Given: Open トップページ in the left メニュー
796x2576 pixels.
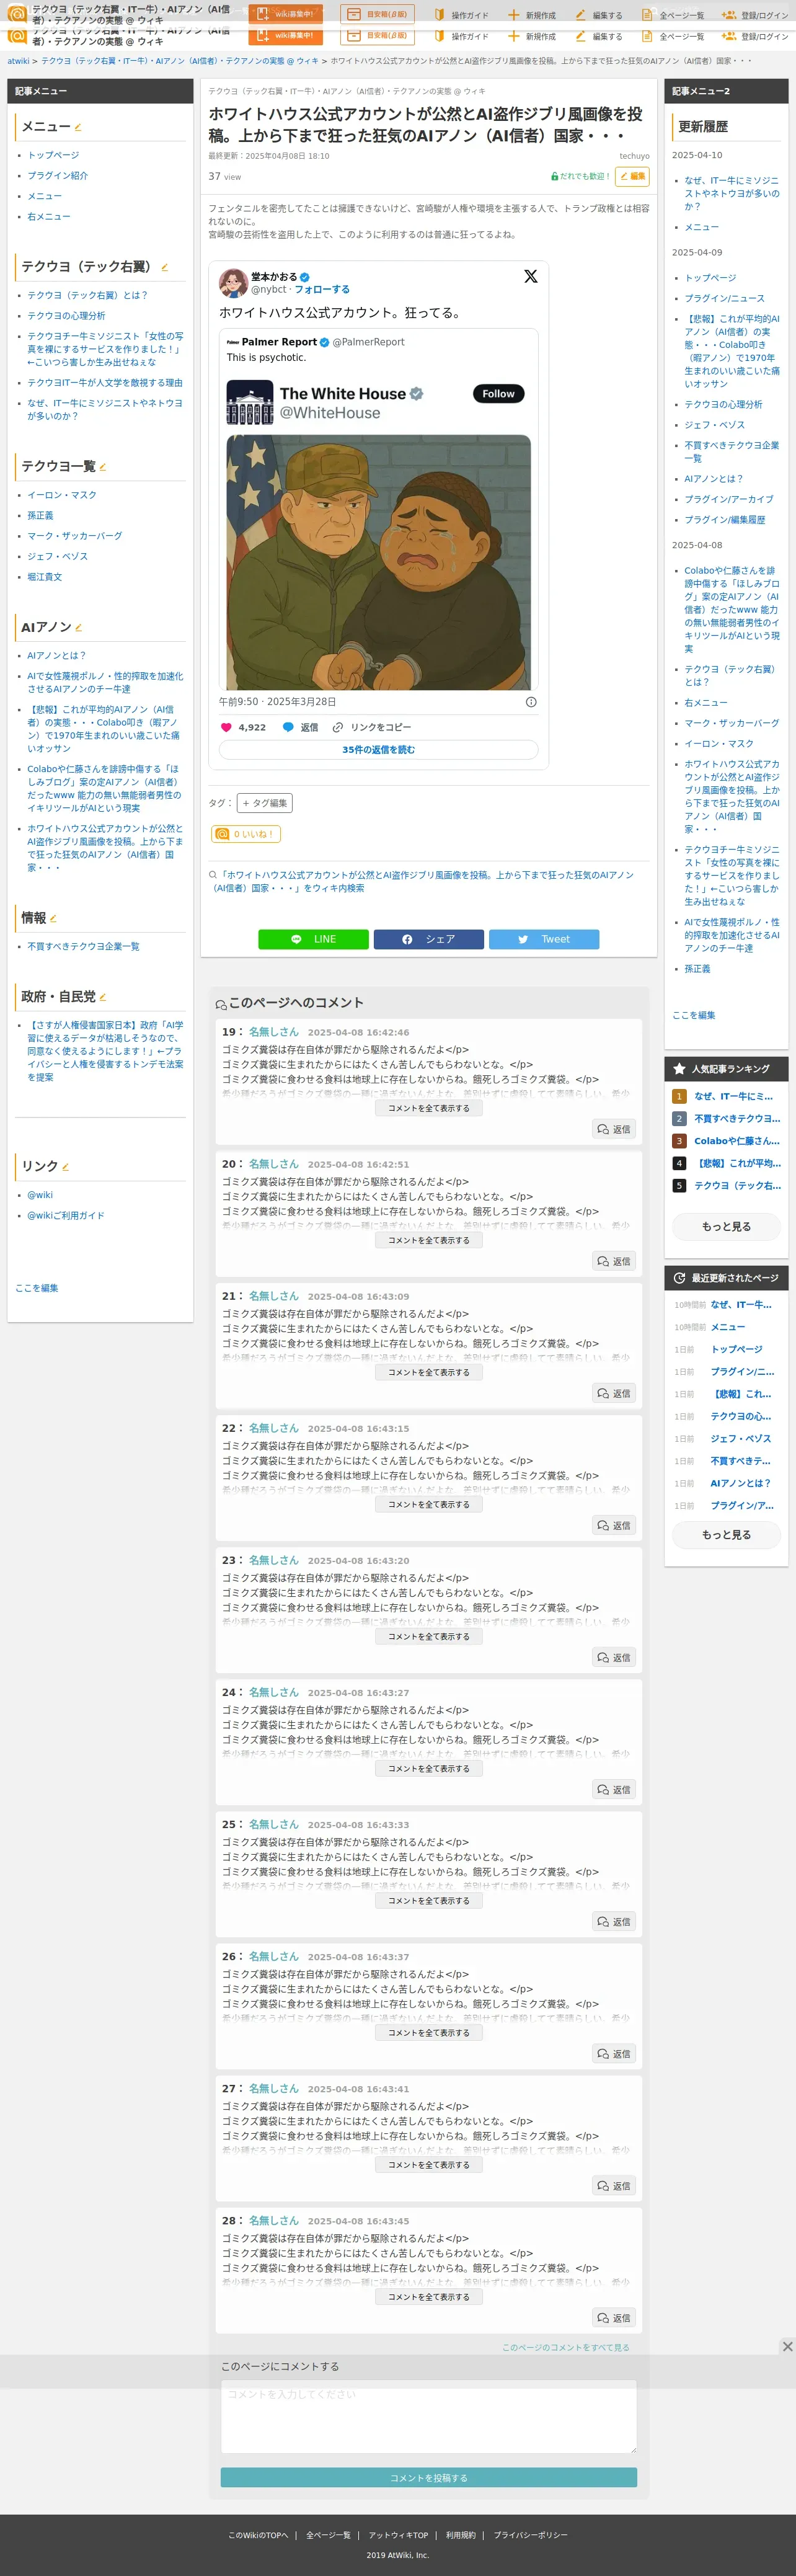Looking at the screenshot, I should pyautogui.click(x=53, y=155).
